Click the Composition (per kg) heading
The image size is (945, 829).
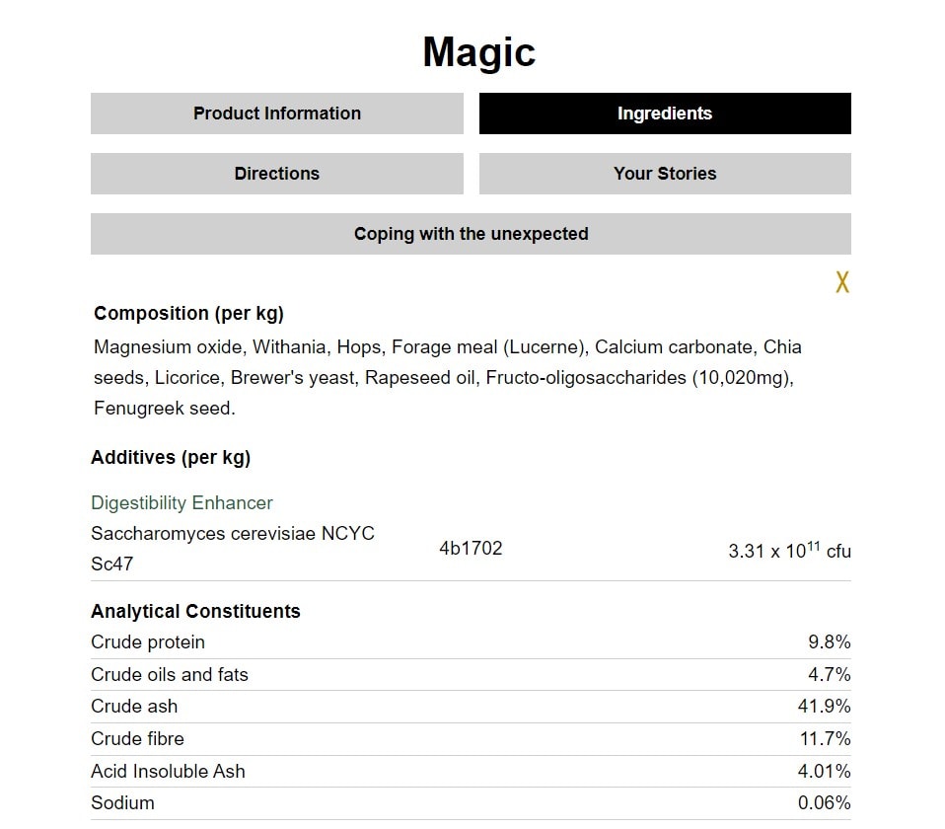(x=188, y=314)
